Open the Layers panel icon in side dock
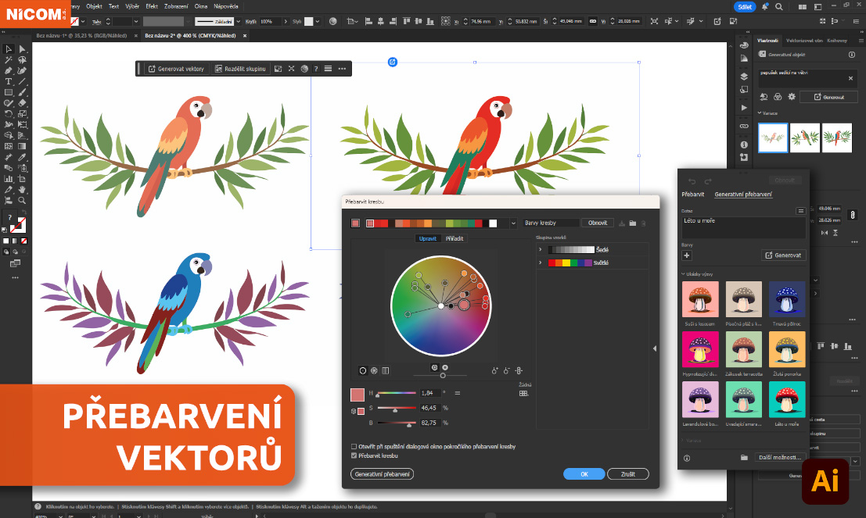Image resolution: width=866 pixels, height=518 pixels. 744,77
